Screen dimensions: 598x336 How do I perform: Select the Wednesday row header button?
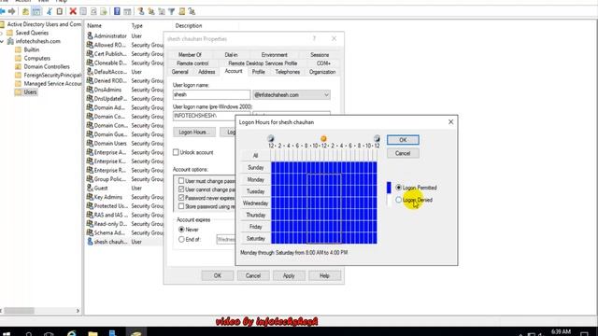[x=255, y=203]
